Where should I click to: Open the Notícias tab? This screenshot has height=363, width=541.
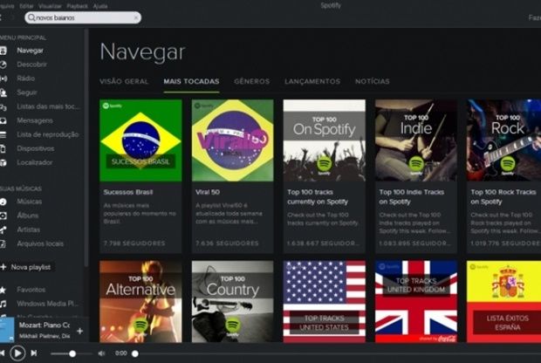(373, 81)
